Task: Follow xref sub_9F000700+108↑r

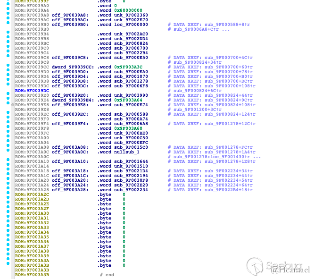Action: (230, 86)
